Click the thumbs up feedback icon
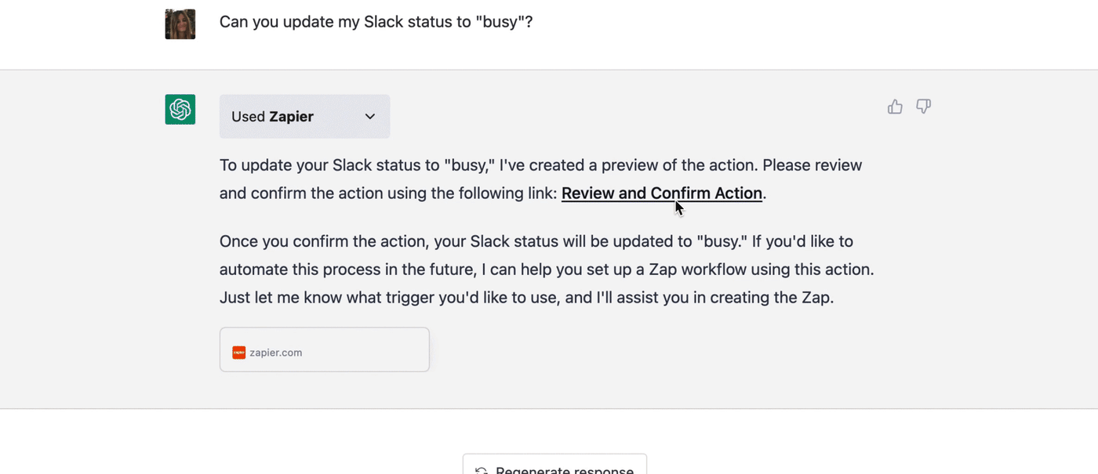Screen dimensions: 1098x474 [895, 107]
